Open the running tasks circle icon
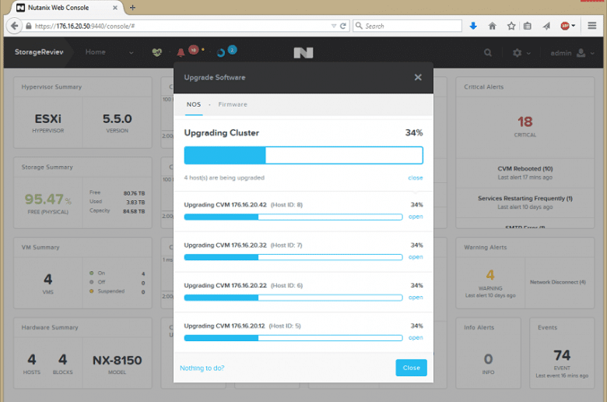 (221, 53)
